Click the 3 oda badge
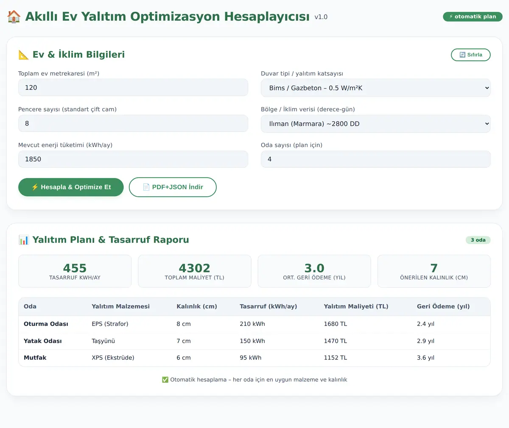The image size is (509, 428). tap(478, 240)
